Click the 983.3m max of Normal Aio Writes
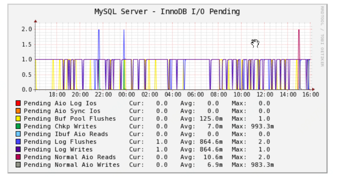337x177 pixels. pos(262,165)
